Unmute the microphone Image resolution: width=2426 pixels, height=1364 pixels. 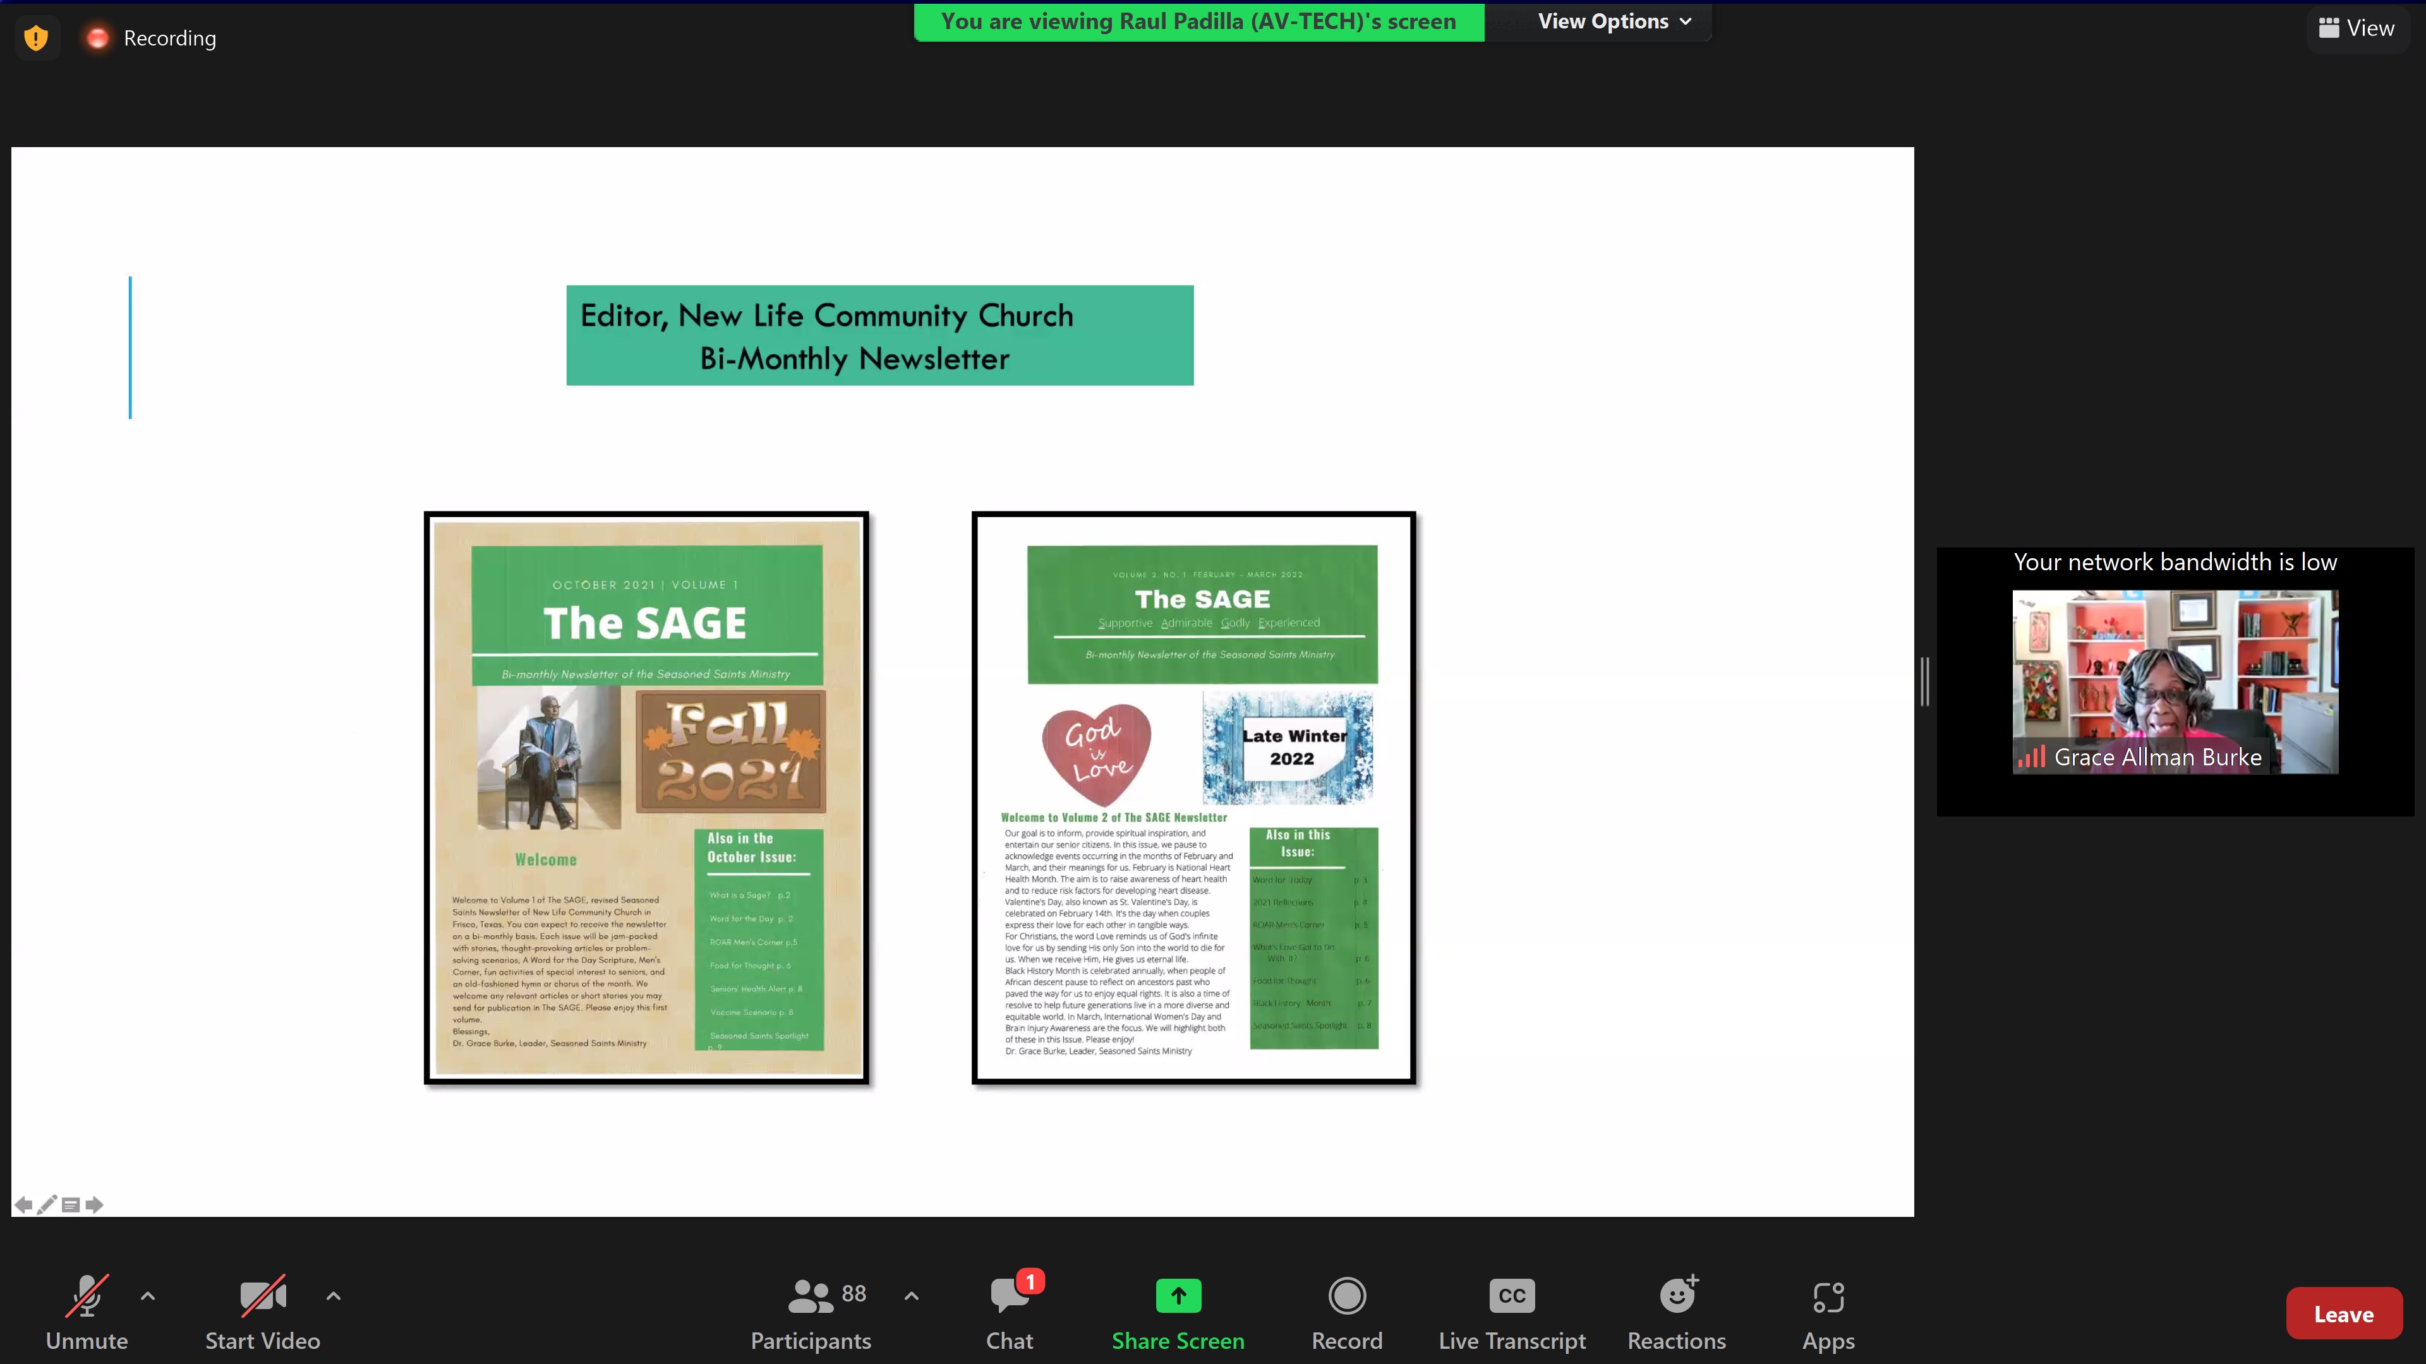point(87,1312)
